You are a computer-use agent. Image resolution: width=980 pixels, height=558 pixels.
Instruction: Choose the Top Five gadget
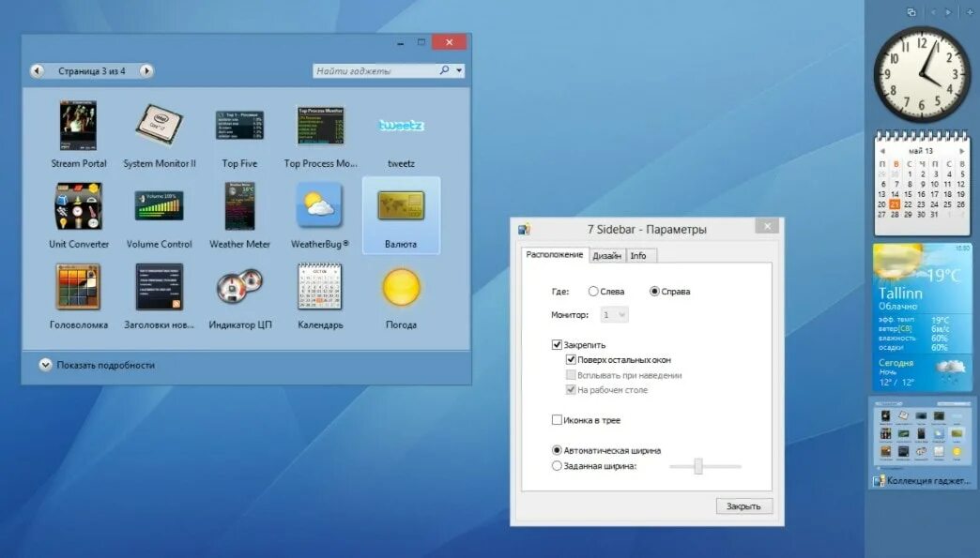click(240, 133)
